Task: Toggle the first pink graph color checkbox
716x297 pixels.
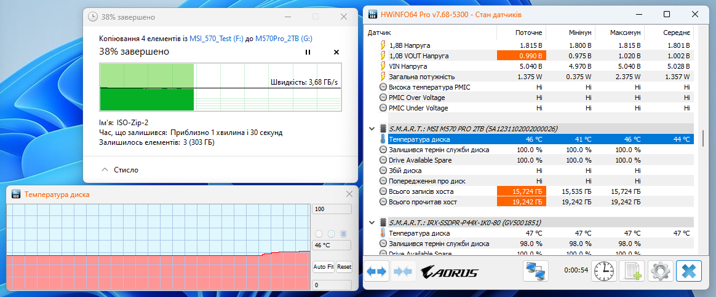Action: tap(319, 234)
